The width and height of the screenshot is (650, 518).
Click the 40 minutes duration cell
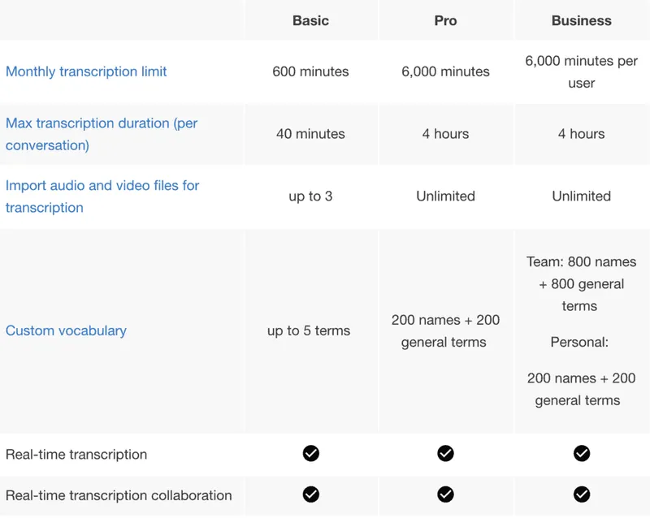(x=310, y=134)
